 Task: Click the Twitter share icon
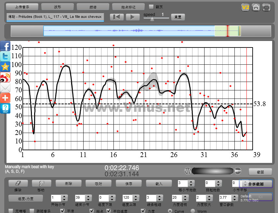click(6, 57)
